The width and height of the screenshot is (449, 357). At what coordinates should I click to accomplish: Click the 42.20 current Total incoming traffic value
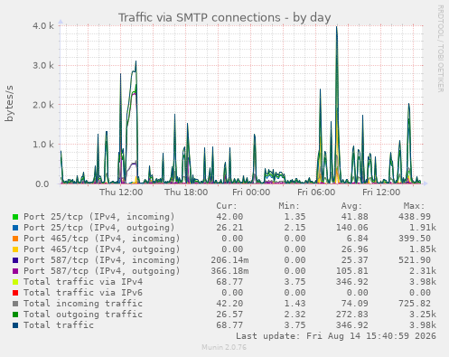click(x=229, y=304)
